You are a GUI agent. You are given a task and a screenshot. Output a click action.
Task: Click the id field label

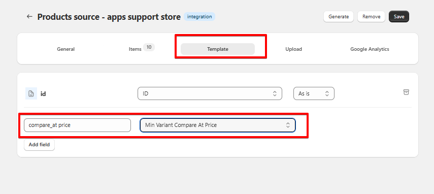pyautogui.click(x=43, y=94)
